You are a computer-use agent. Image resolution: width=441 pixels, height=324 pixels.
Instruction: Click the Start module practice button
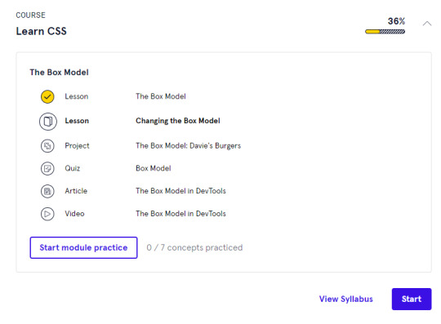pyautogui.click(x=83, y=247)
